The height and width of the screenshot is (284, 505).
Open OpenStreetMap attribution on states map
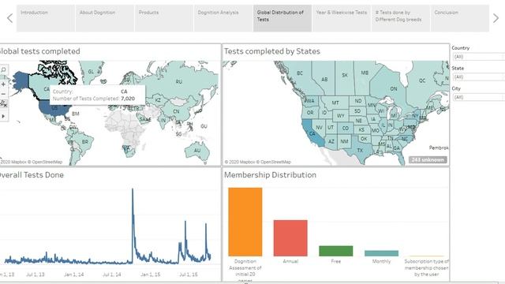pos(275,162)
